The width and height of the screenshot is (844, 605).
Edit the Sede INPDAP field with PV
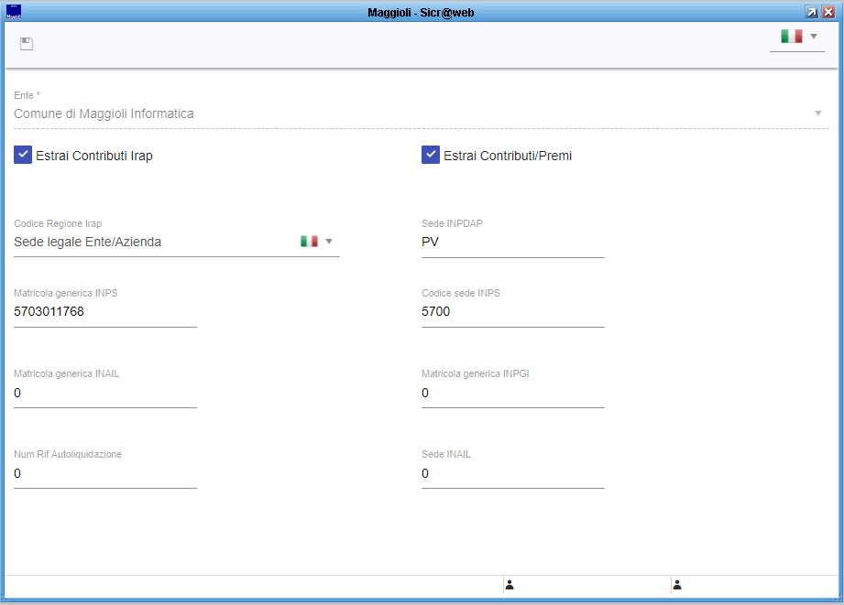pyautogui.click(x=513, y=243)
